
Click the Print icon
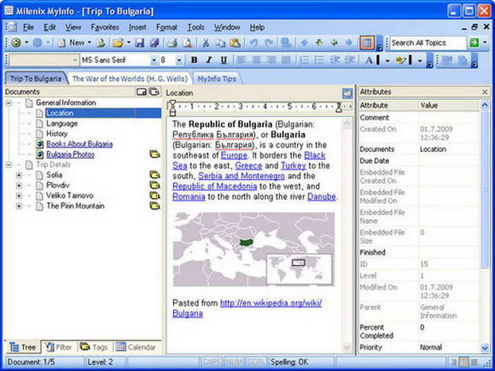[172, 42]
